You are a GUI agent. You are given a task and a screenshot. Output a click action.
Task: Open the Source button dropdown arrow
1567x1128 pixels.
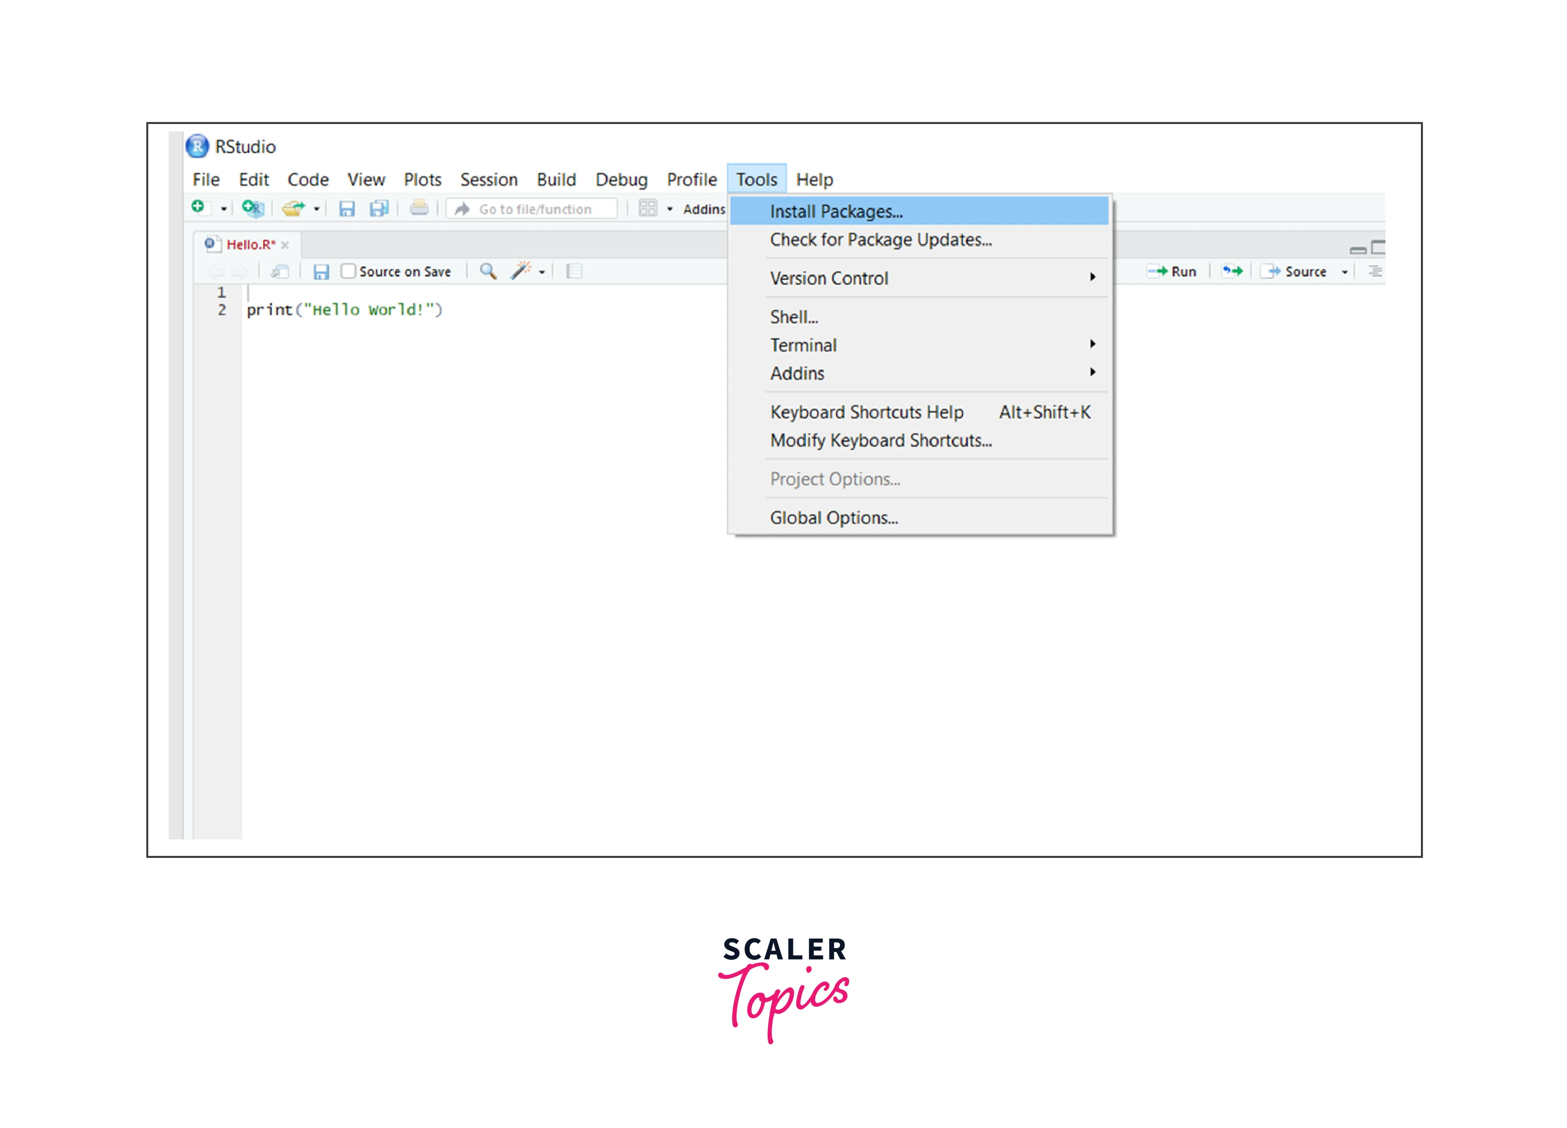pos(1344,272)
